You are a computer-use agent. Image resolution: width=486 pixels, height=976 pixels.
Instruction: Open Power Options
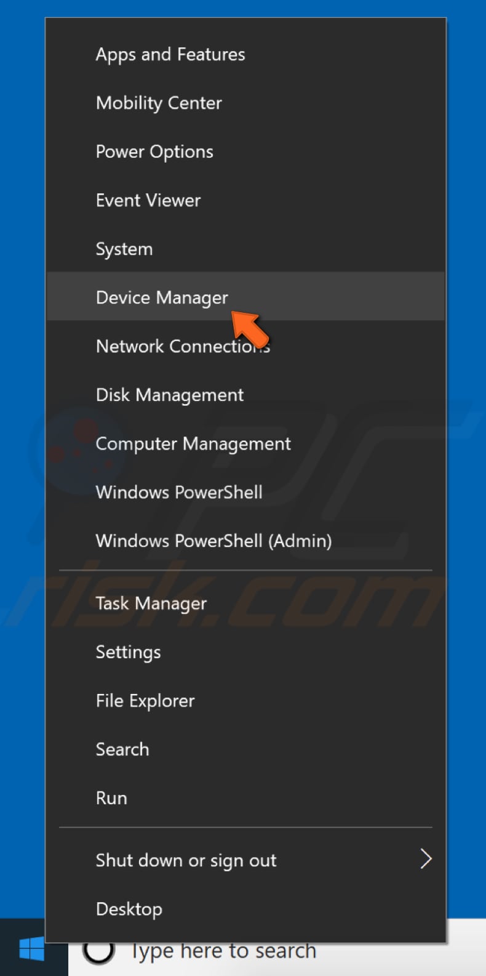(154, 151)
